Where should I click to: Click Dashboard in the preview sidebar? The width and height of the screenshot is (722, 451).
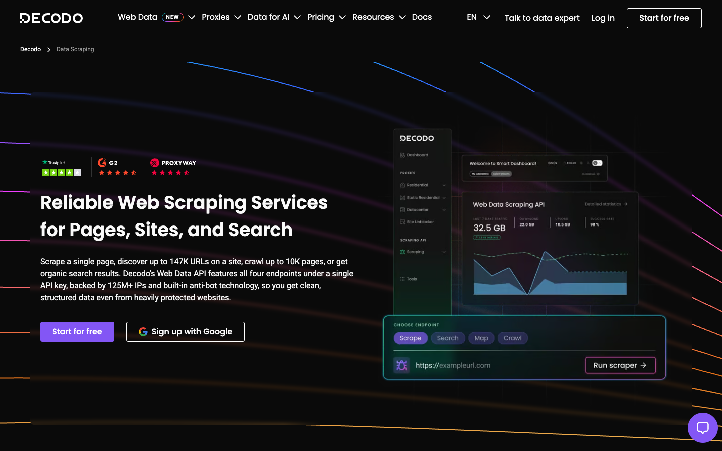pos(414,155)
